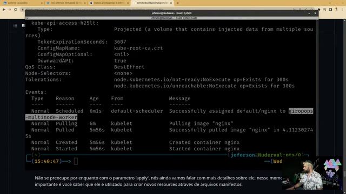
Task: Click webcam overlay thumbnail
Action: tap(312, 174)
